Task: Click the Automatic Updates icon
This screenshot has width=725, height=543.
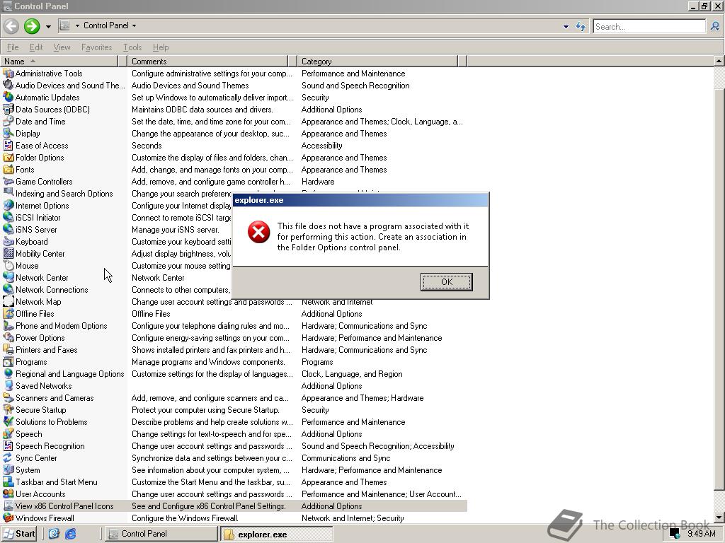Action: (x=8, y=98)
